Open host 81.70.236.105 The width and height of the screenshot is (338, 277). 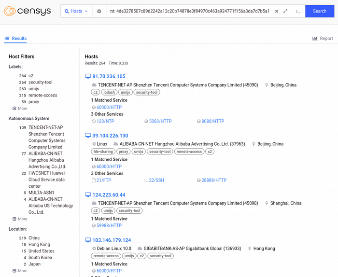[109, 76]
